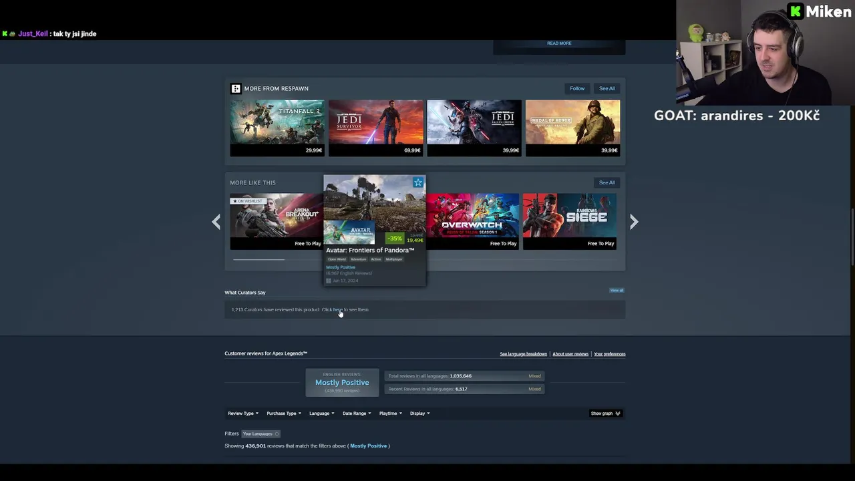Click the streamer webcam feed
Viewport: 855px width, 481px height.
pos(765,53)
